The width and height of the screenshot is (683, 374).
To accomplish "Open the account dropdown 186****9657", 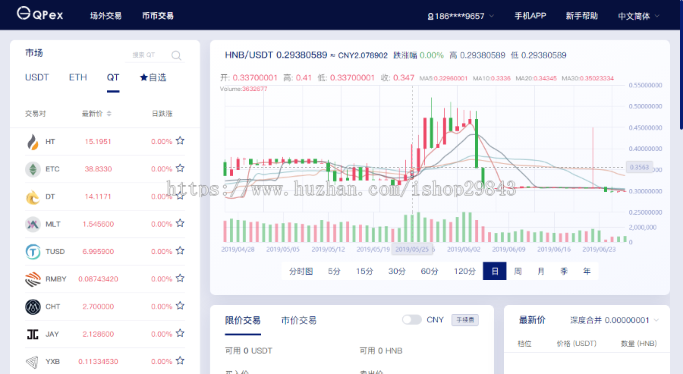I will click(461, 16).
